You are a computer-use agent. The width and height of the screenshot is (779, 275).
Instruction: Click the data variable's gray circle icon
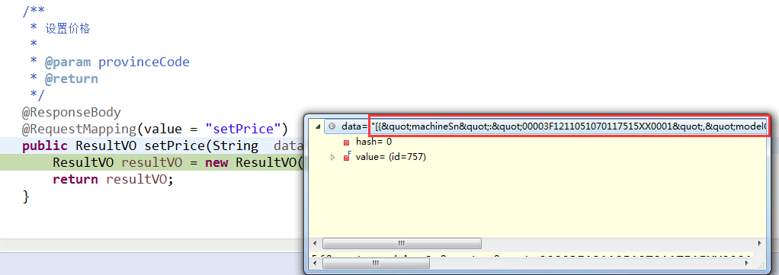click(332, 126)
